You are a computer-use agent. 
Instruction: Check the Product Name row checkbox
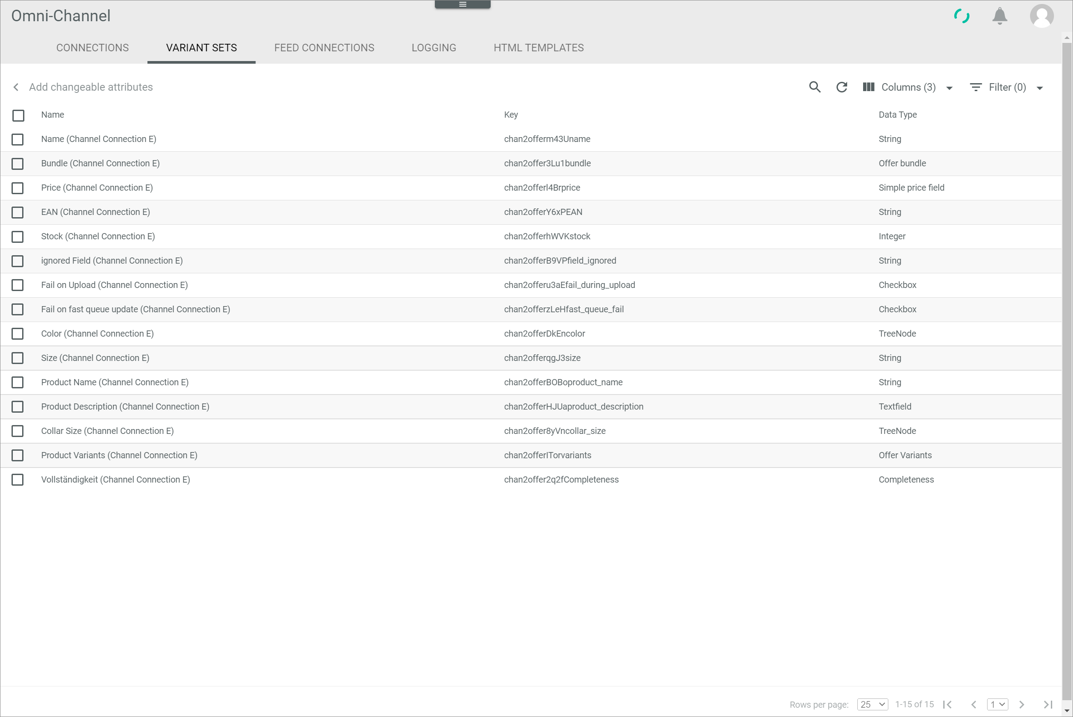click(17, 382)
